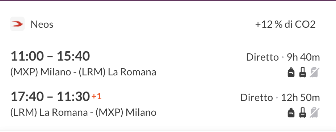The height and width of the screenshot is (132, 336).
Task: Click the 12h 50m flight duration
Action: pyautogui.click(x=300, y=98)
